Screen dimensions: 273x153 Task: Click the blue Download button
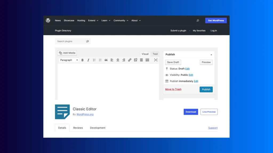point(191,112)
